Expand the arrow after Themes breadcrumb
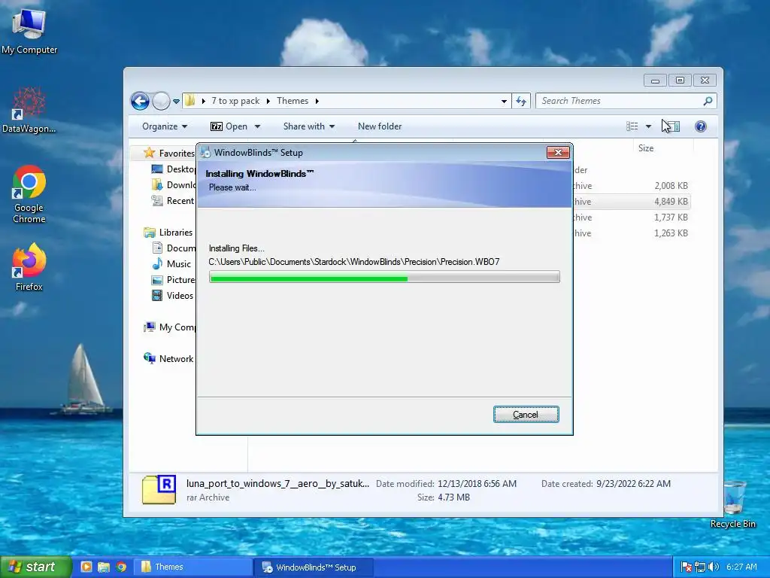The width and height of the screenshot is (770, 578). [317, 102]
